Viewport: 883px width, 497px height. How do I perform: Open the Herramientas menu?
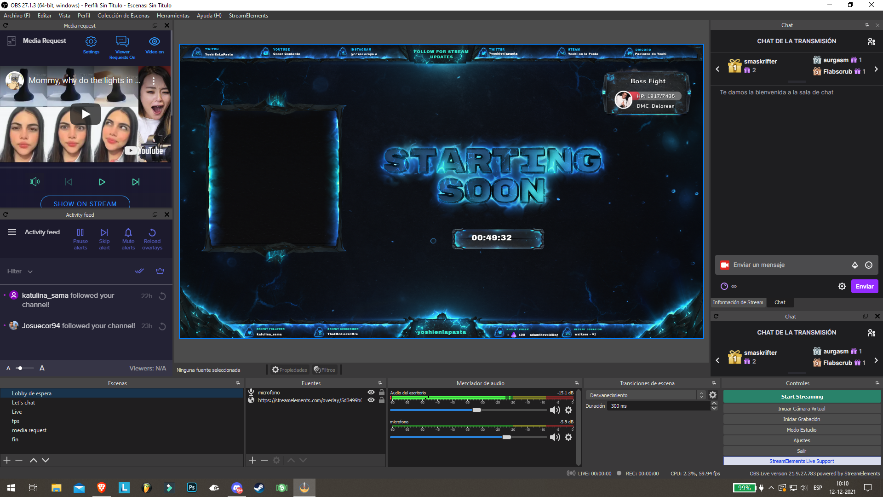(x=173, y=16)
